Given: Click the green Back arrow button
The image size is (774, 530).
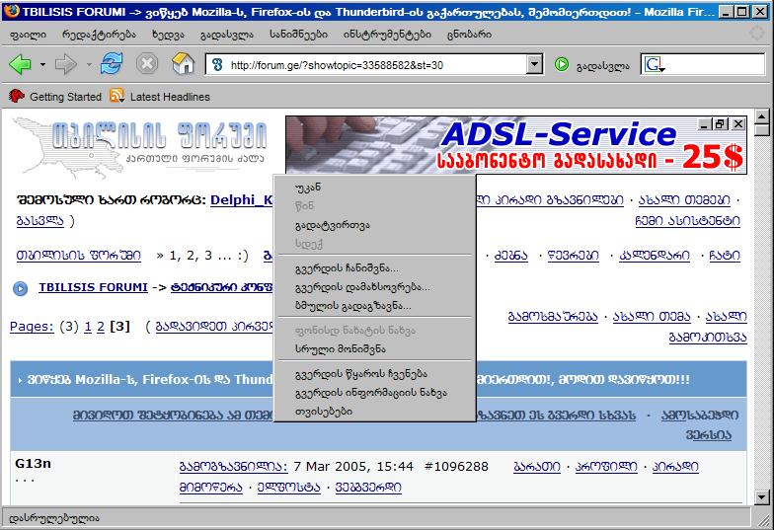Looking at the screenshot, I should (x=20, y=64).
